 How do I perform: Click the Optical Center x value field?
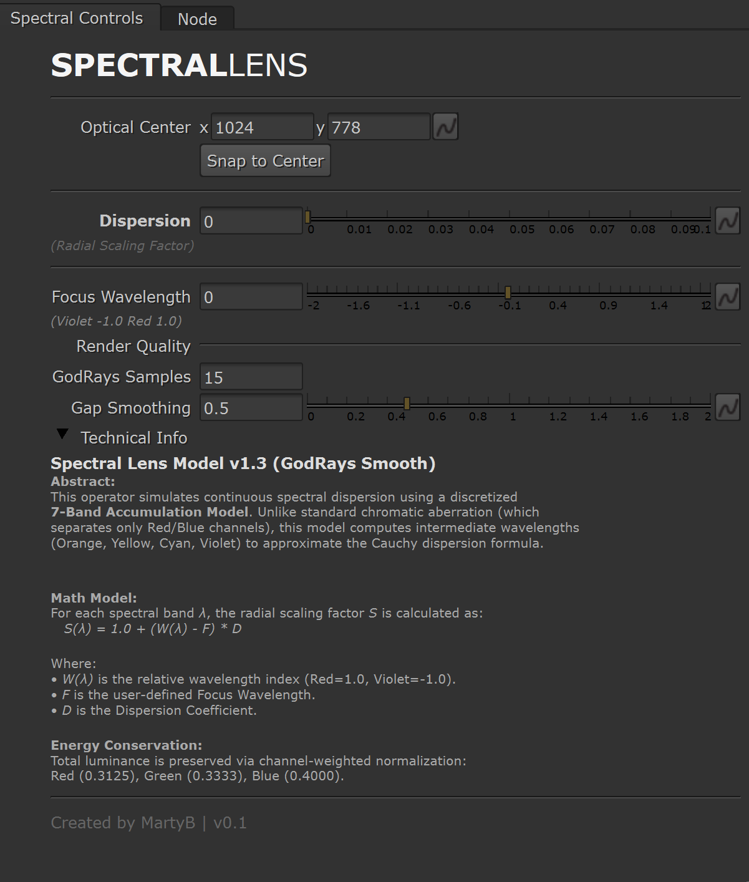[262, 127]
